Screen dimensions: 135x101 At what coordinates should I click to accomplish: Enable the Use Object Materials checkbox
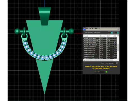117,63
